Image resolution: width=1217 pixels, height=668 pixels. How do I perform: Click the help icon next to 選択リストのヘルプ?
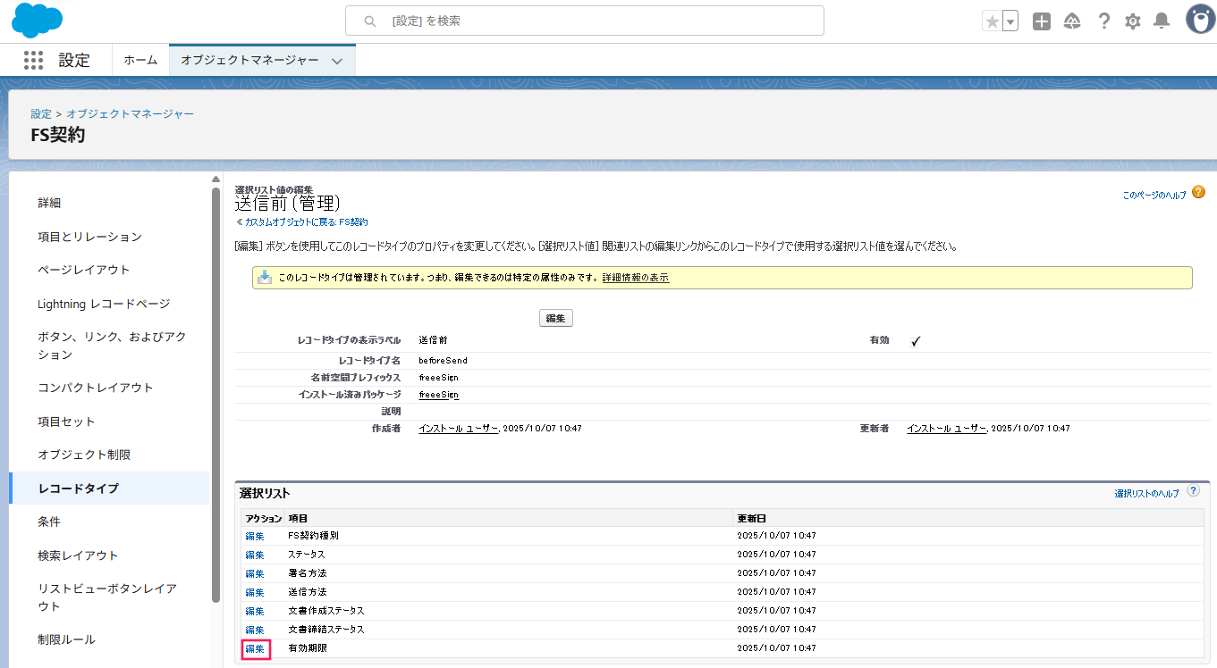[x=1194, y=491]
